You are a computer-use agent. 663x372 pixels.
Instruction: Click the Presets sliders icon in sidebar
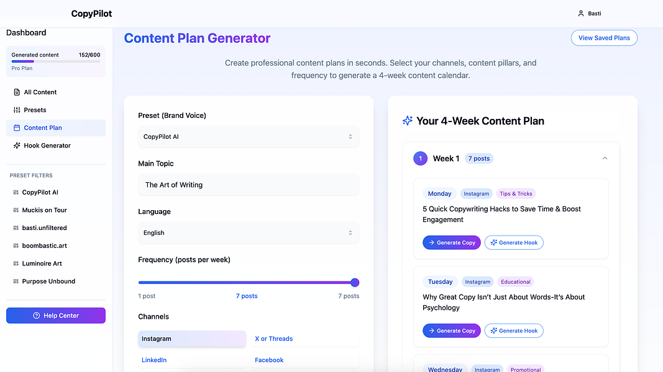click(x=17, y=110)
